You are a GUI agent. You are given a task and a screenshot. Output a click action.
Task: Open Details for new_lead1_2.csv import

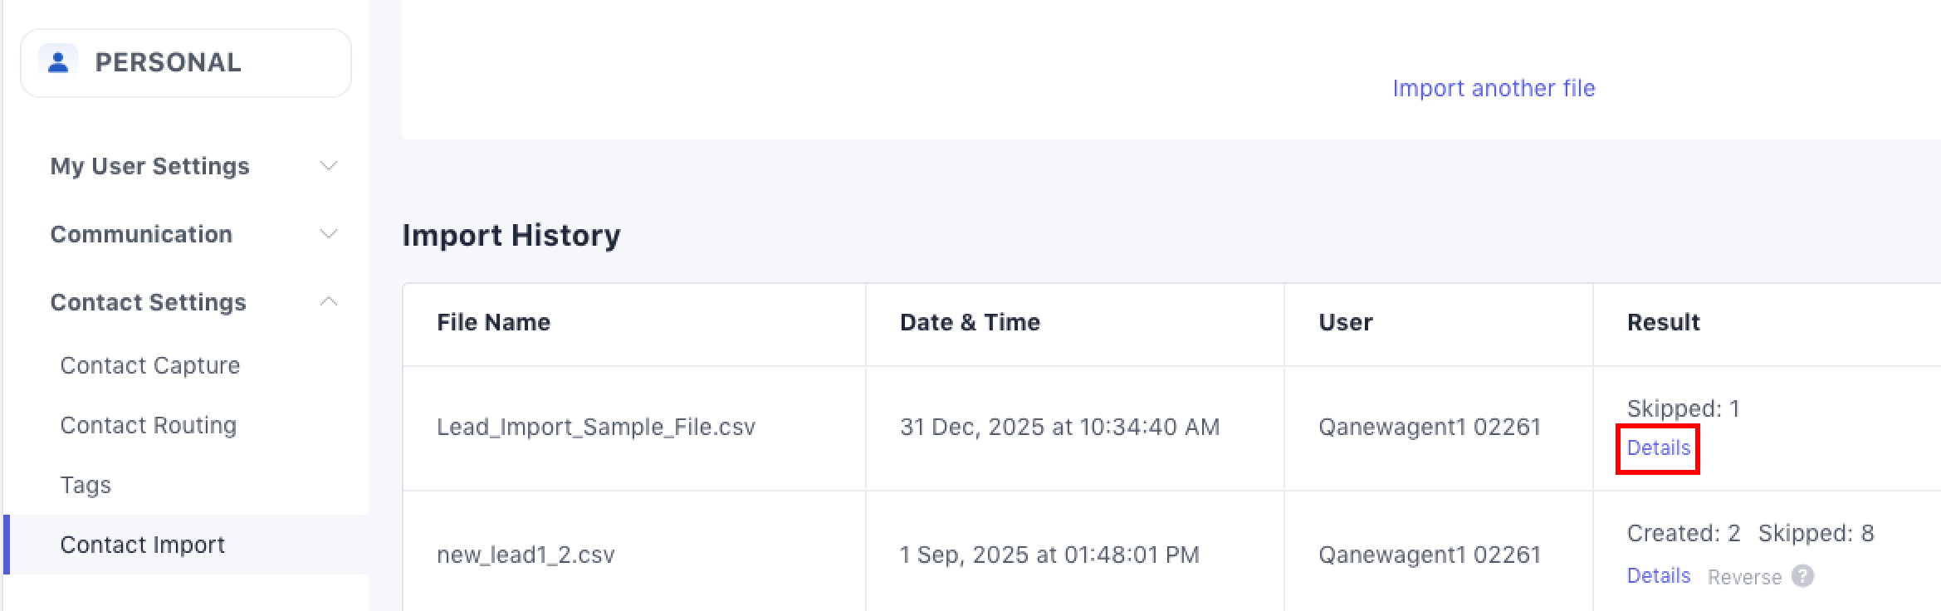1658,576
